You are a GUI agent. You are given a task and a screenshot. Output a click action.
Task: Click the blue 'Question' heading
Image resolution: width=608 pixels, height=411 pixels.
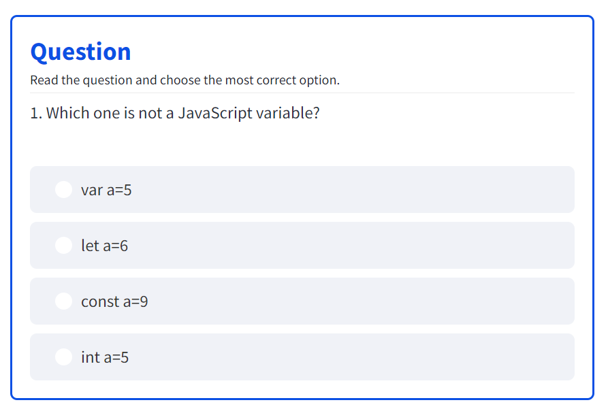[80, 52]
